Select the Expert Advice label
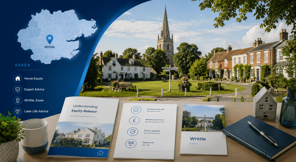296x162 pixels. click(x=34, y=89)
